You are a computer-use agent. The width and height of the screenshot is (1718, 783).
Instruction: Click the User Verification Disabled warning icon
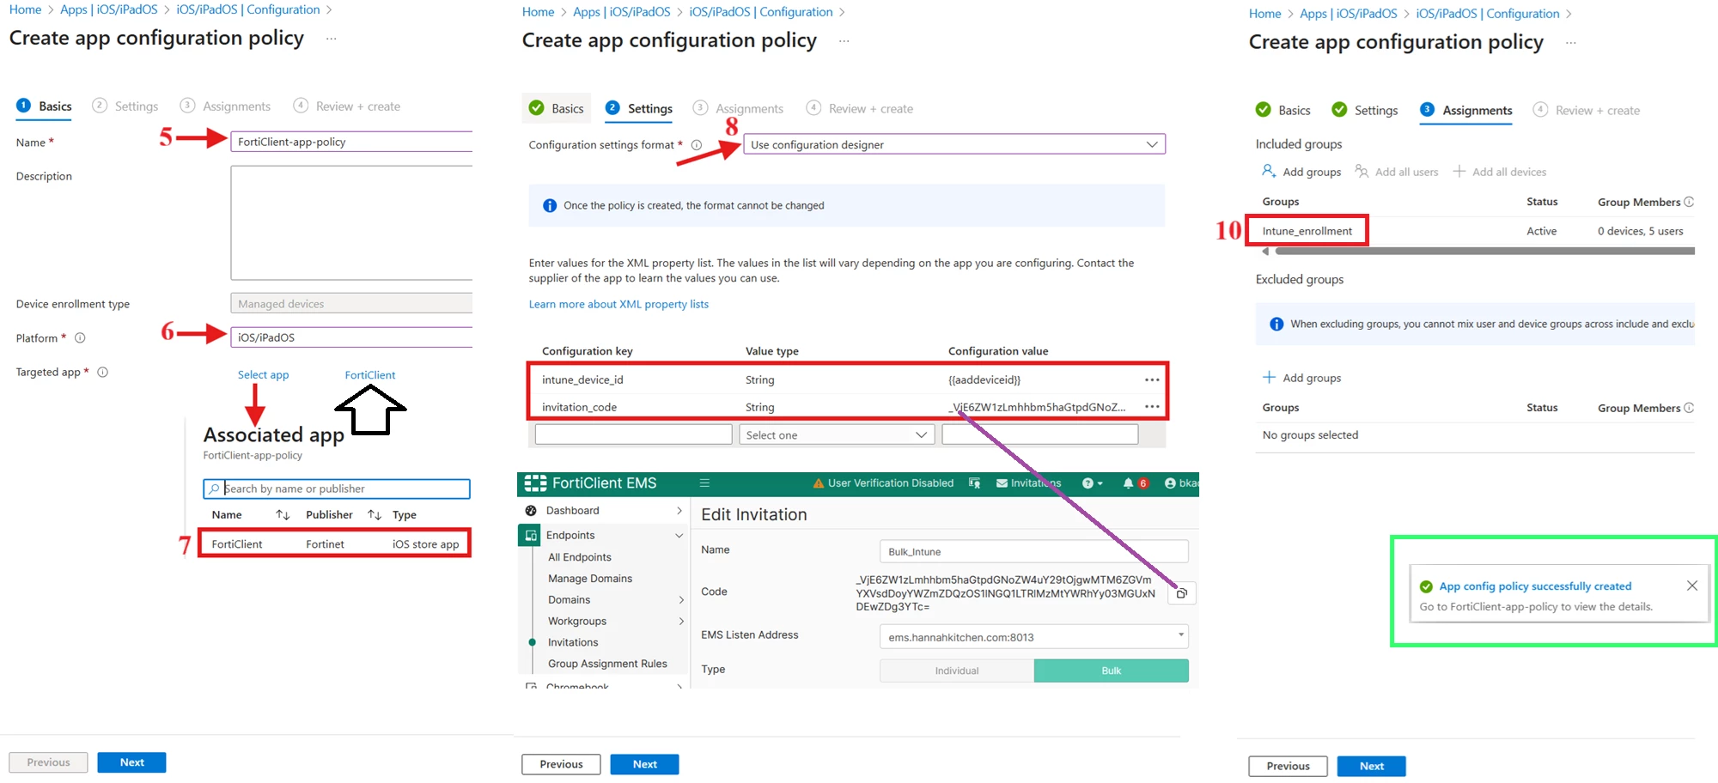tap(819, 483)
